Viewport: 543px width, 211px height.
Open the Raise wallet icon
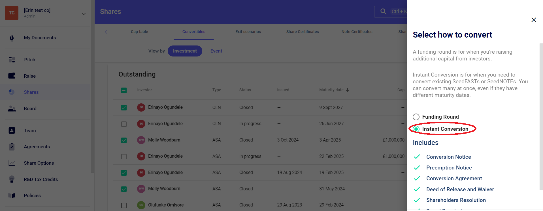click(12, 76)
